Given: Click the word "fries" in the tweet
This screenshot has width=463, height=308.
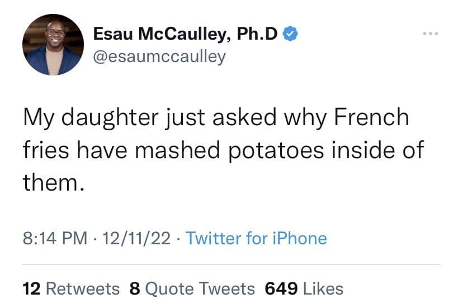Looking at the screenshot, I should (48, 150).
